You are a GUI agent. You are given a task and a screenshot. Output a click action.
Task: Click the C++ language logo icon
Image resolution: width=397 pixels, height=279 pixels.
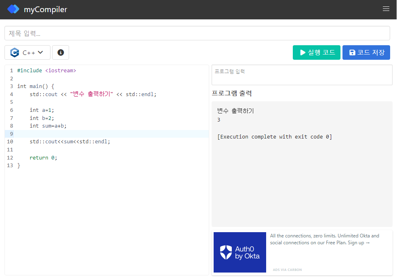[x=15, y=52]
